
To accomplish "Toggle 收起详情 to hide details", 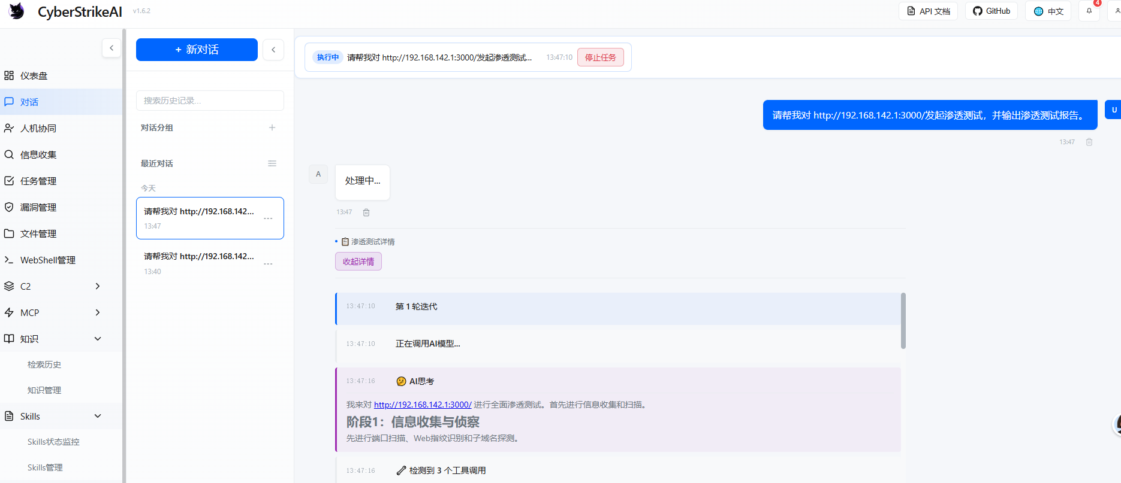I will coord(358,262).
